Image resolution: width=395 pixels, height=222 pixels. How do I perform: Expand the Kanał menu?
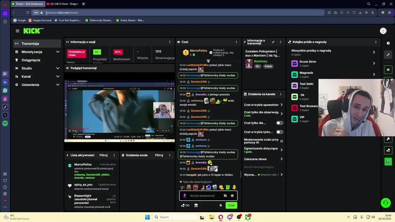37,76
